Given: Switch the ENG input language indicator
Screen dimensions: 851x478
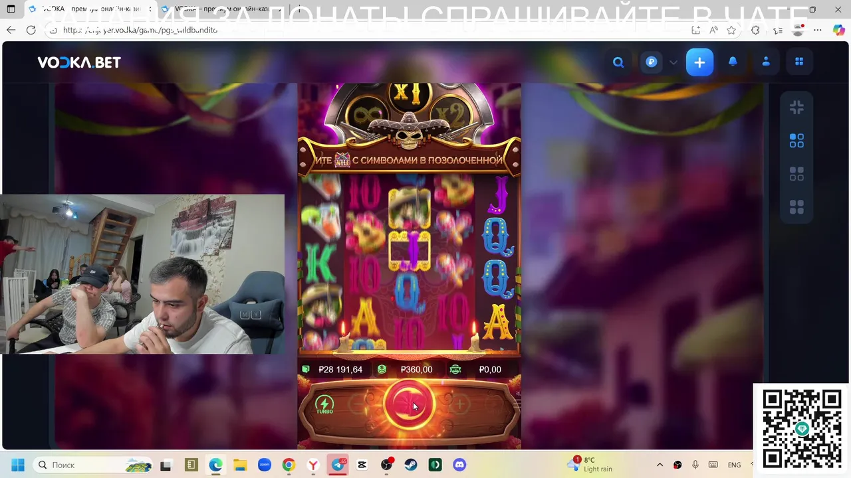Looking at the screenshot, I should [734, 465].
